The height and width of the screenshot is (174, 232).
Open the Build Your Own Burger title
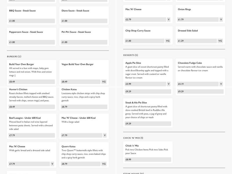21,64
